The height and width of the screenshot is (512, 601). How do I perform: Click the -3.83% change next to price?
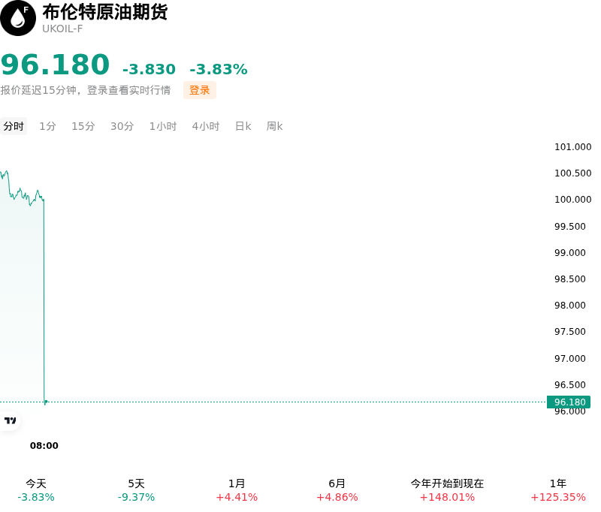click(219, 69)
